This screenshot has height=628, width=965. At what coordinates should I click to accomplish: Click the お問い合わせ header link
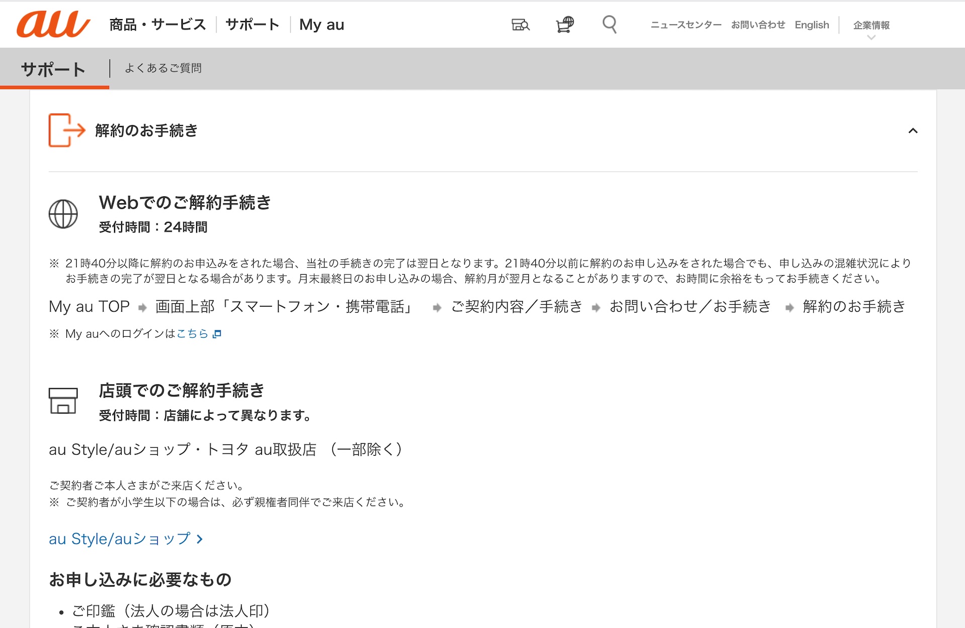tap(758, 25)
